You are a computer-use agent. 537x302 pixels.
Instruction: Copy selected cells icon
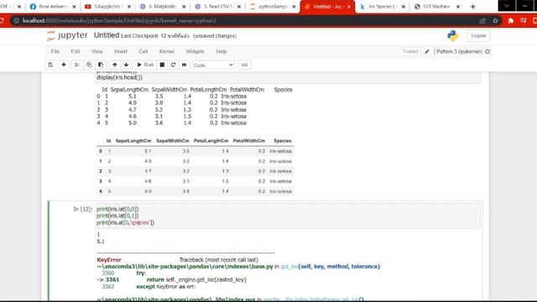click(x=89, y=65)
